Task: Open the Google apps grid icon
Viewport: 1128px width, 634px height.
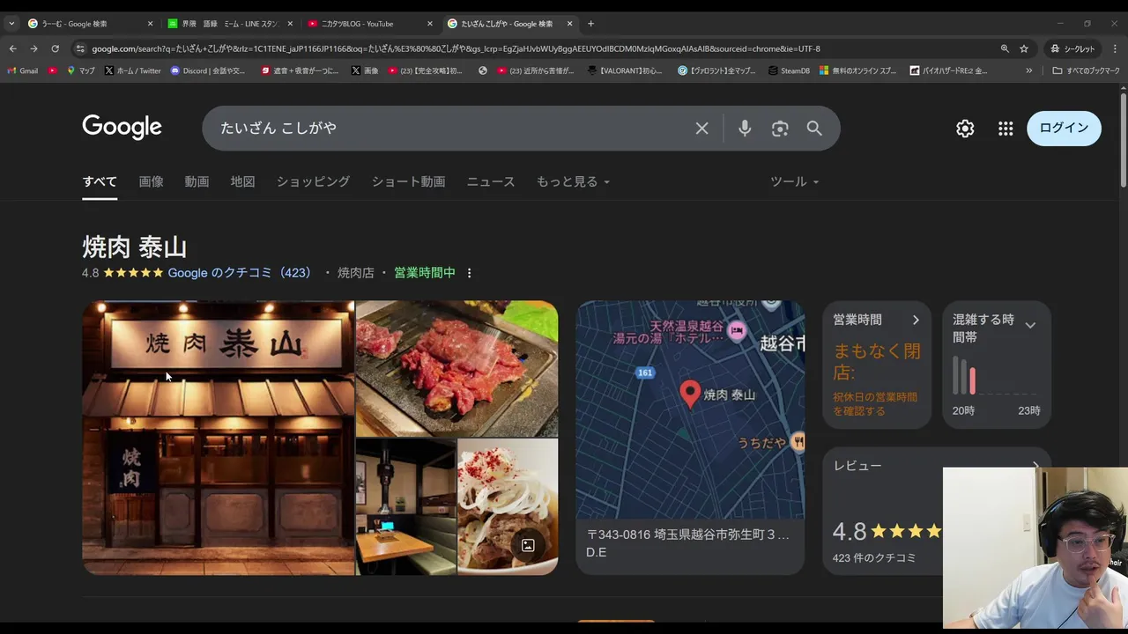Action: 1006,129
